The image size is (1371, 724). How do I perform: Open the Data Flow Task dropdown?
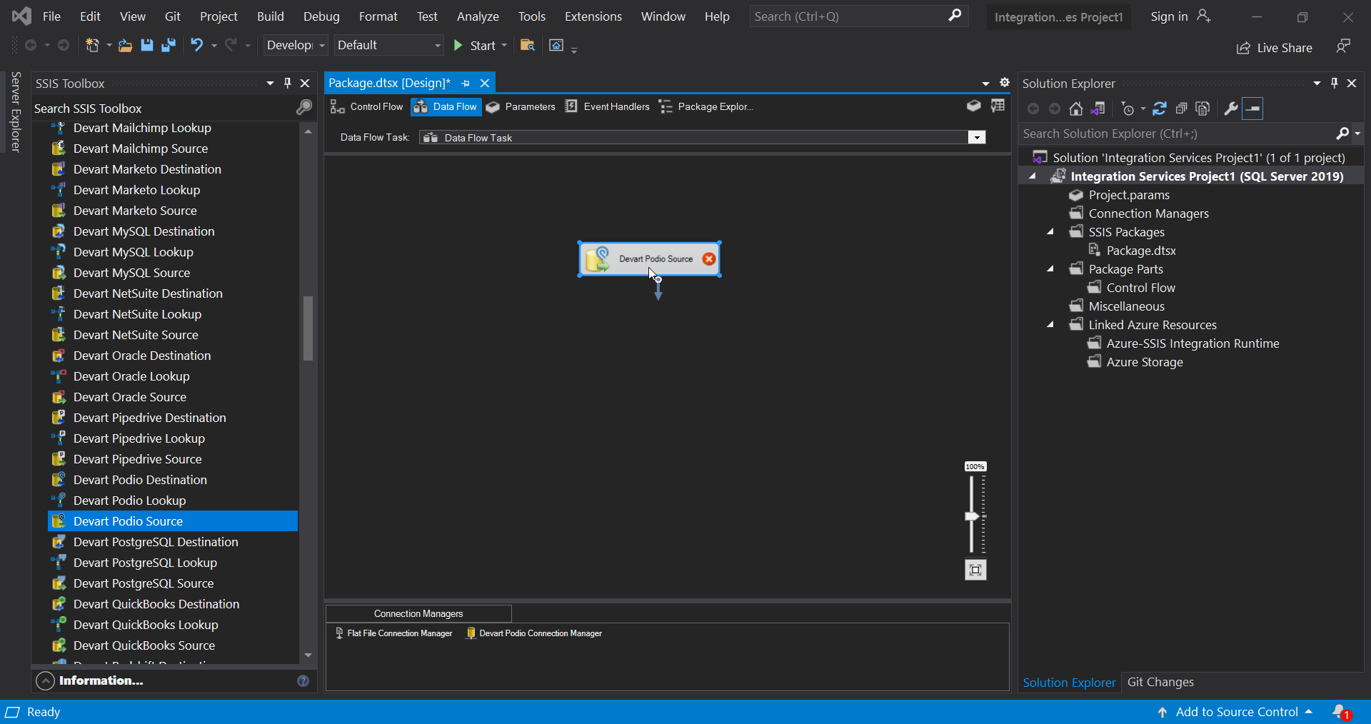click(x=977, y=138)
